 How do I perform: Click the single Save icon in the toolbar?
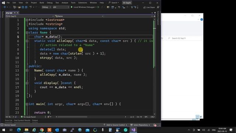pyautogui.click(x=23, y=7)
